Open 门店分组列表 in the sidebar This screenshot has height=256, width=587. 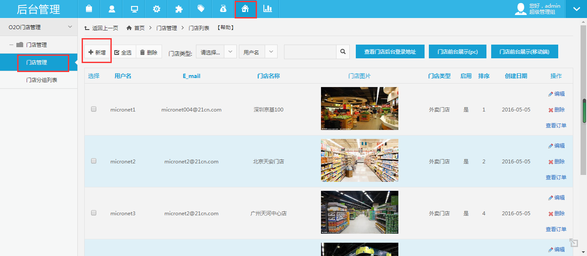42,80
